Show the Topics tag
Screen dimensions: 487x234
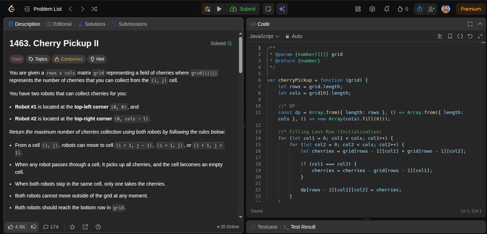pyautogui.click(x=38, y=59)
